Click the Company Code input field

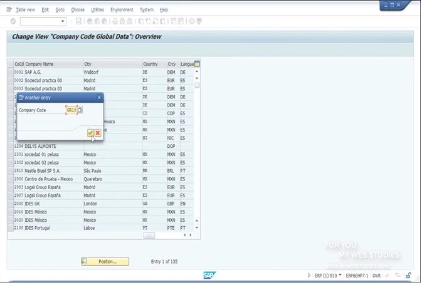coord(71,110)
